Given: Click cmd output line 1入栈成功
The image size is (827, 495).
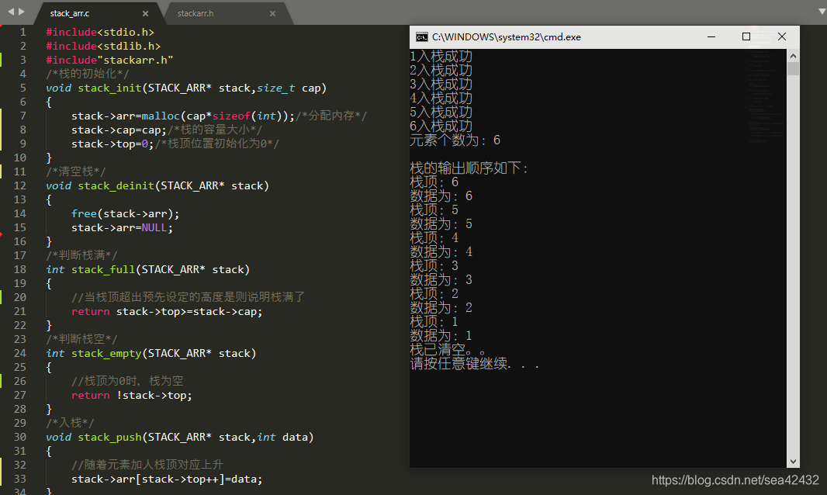Looking at the screenshot, I should (x=441, y=57).
